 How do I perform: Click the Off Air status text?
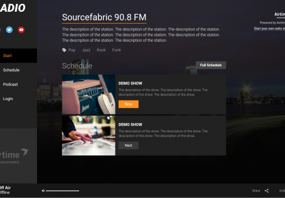coord(5,188)
